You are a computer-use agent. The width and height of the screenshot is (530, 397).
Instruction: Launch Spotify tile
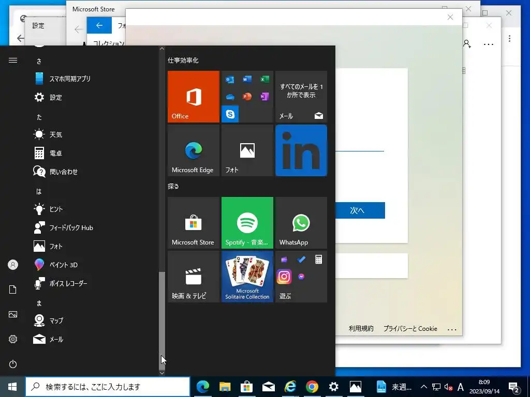(247, 223)
